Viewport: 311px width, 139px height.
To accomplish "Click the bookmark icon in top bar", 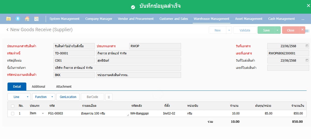I will point(18,19).
